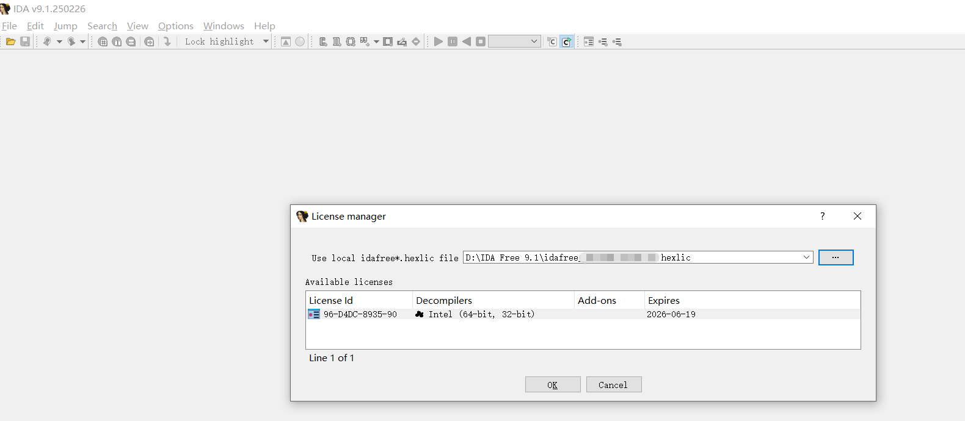Click the Save floppy disk icon

[x=25, y=41]
